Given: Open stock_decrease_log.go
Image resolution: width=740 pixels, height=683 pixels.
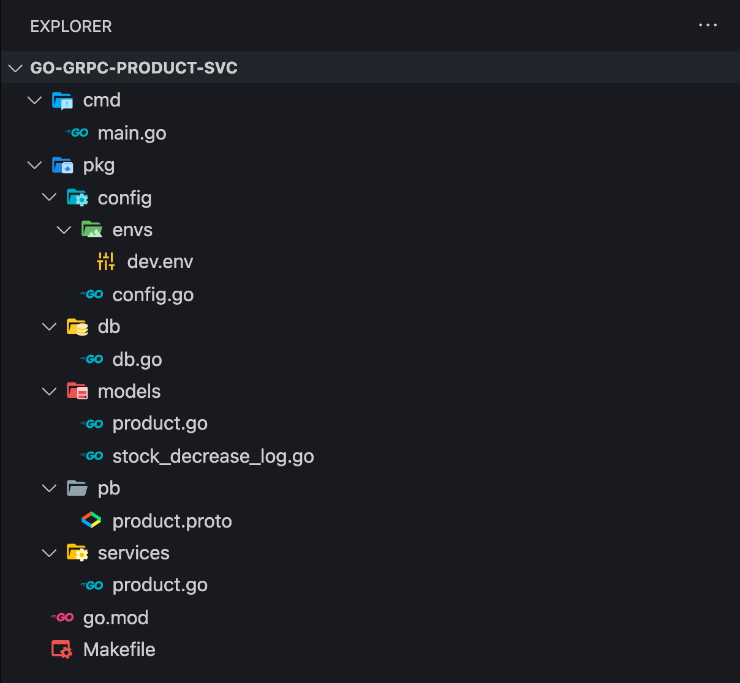Looking at the screenshot, I should click(213, 455).
